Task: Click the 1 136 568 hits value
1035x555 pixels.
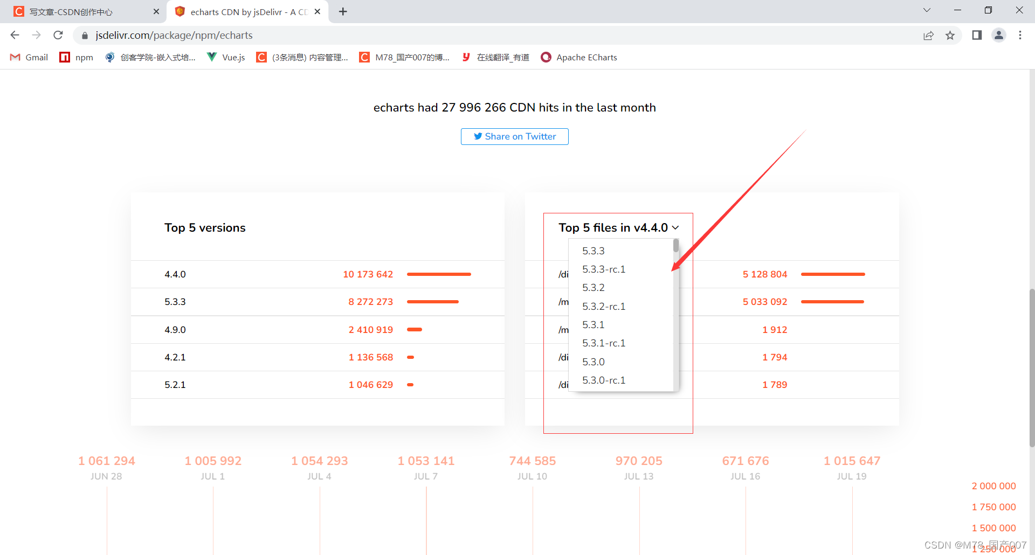Action: [371, 357]
